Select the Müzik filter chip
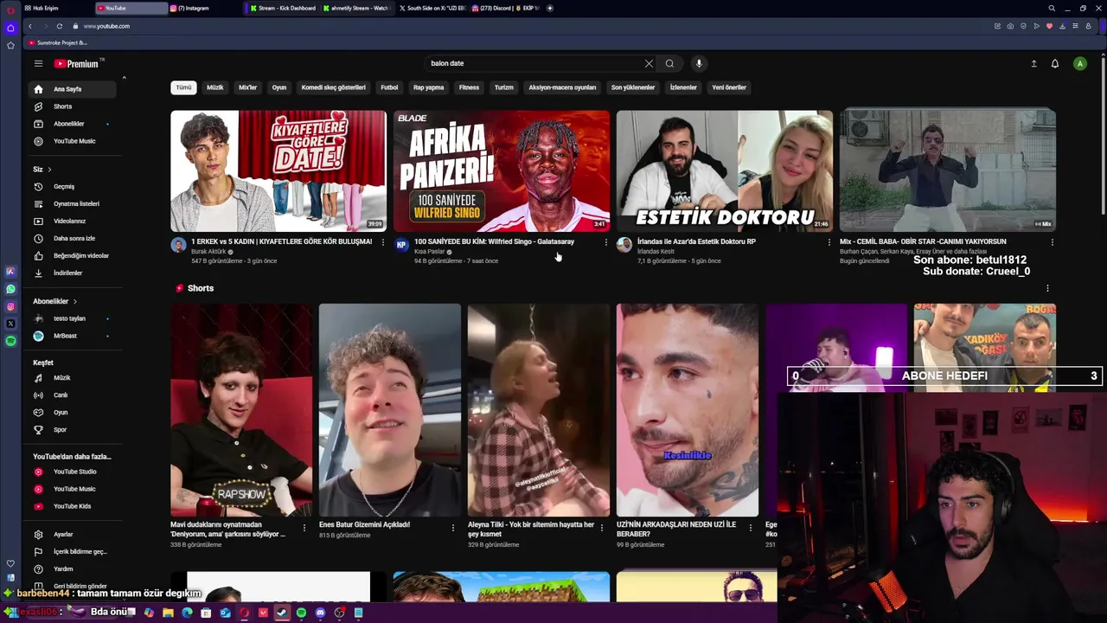The width and height of the screenshot is (1107, 623). (x=214, y=87)
